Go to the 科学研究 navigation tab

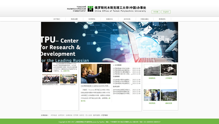pos(92,19)
